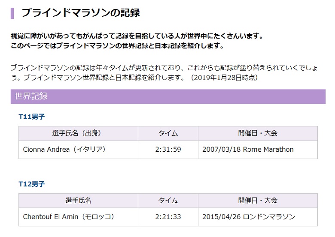Image resolution: width=335 pixels, height=237 pixels.
Task: Click 開催日・大会 header in the T11 table
Action: pyautogui.click(x=258, y=133)
